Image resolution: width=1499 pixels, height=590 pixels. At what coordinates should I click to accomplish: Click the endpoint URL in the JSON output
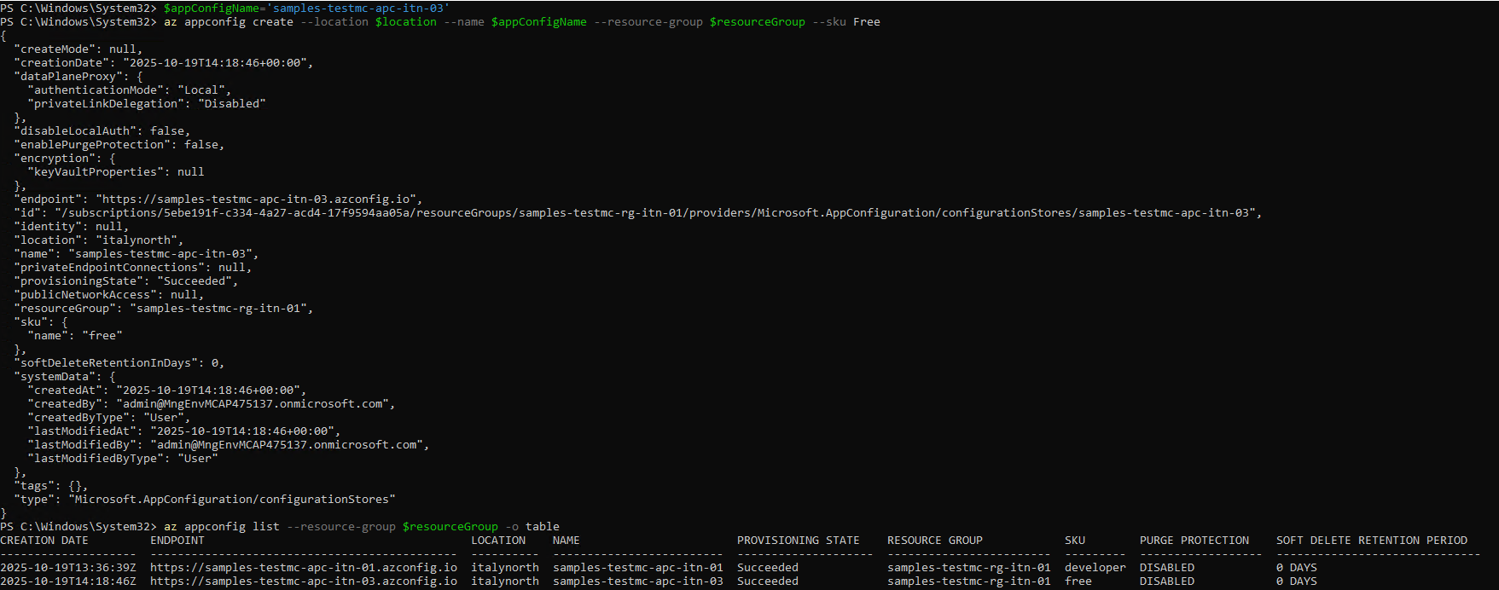coord(255,200)
